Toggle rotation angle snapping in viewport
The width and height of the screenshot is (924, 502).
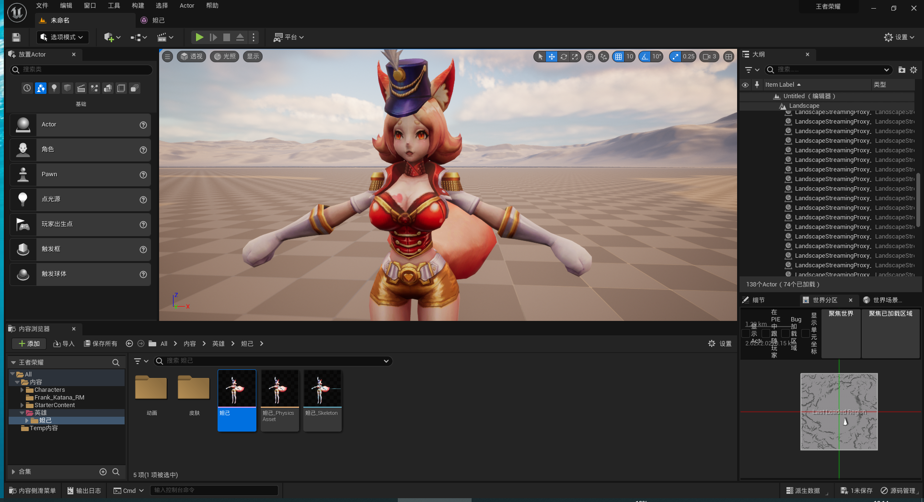[x=645, y=57]
